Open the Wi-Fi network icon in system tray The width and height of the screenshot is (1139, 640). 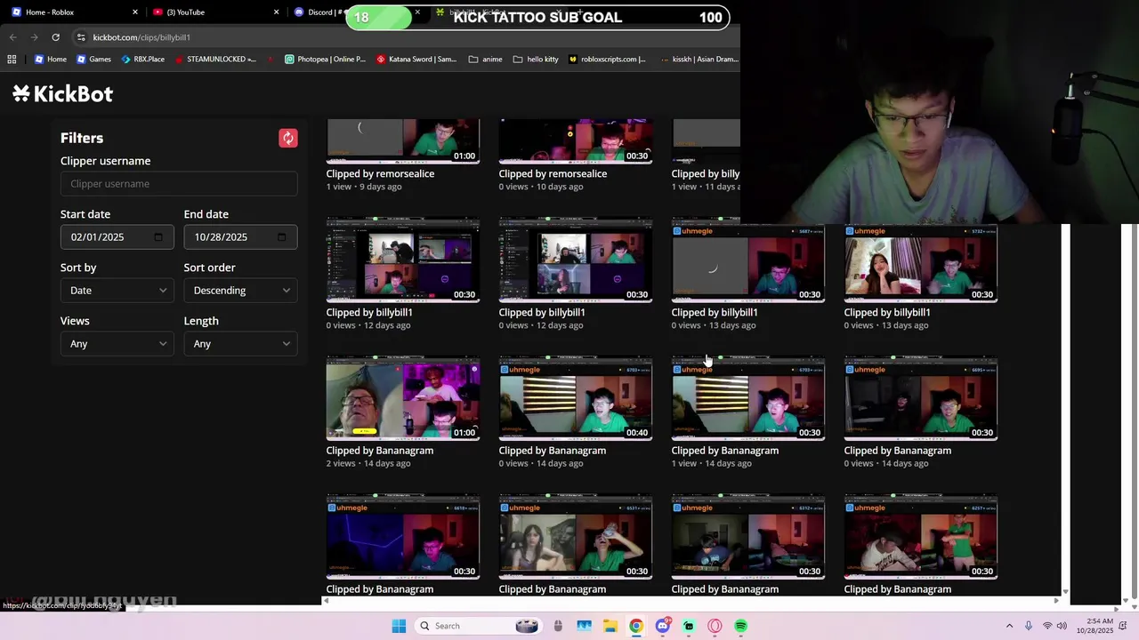pos(1046,626)
